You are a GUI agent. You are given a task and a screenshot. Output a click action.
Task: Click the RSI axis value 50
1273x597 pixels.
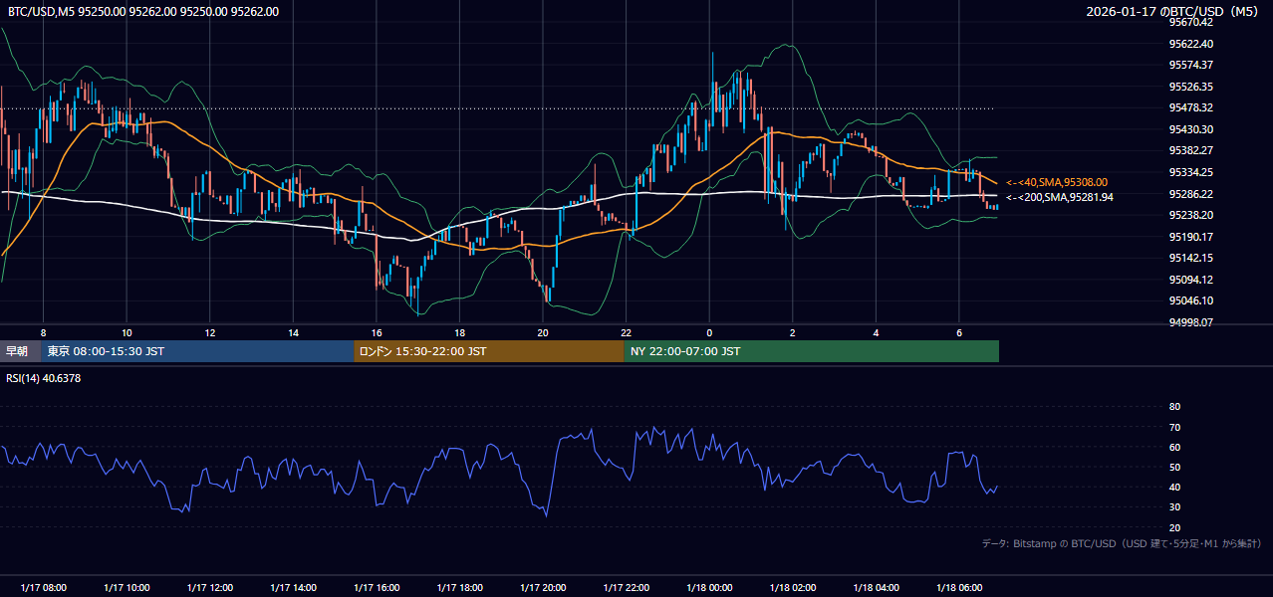point(1174,467)
